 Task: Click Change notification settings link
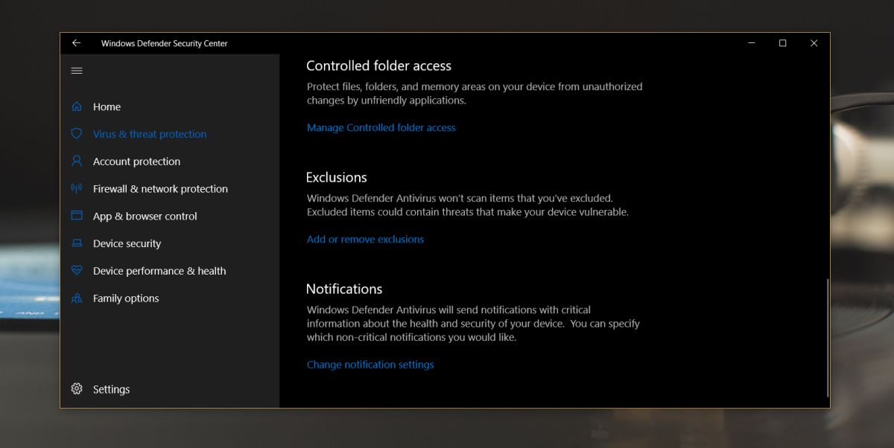point(370,365)
